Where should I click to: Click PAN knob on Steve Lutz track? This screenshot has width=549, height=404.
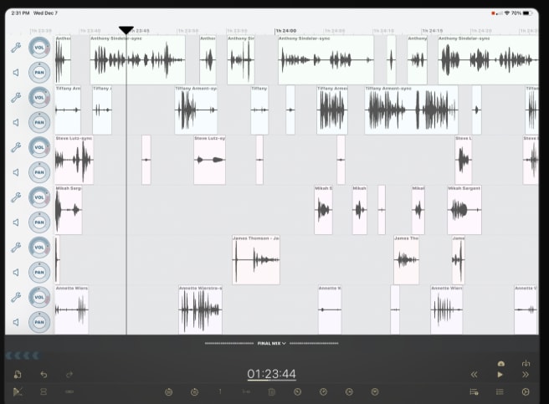[x=39, y=172]
